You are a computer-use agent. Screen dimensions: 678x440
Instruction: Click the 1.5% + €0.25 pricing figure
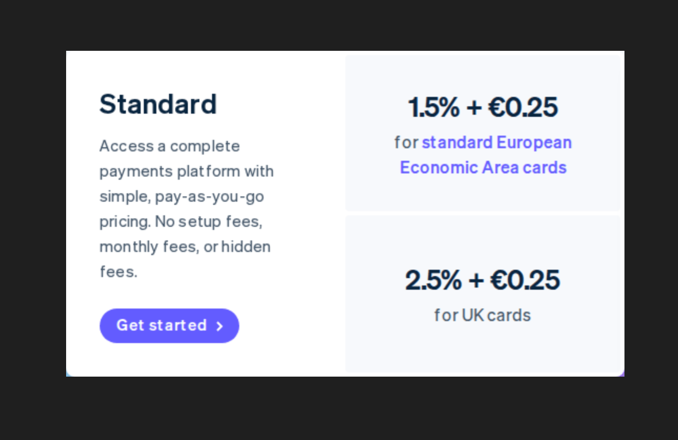[x=483, y=107]
